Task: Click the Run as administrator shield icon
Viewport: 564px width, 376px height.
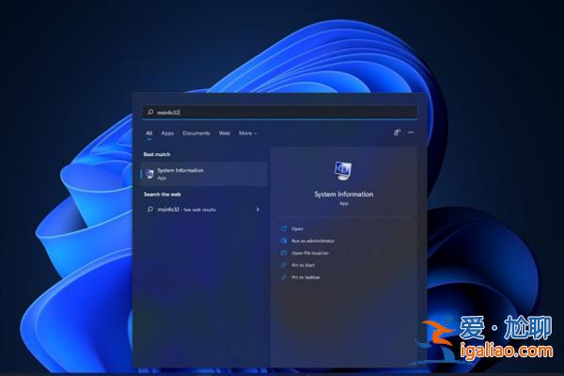Action: tap(283, 241)
